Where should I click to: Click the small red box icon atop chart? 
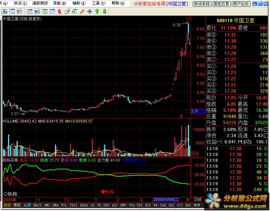click(x=188, y=19)
